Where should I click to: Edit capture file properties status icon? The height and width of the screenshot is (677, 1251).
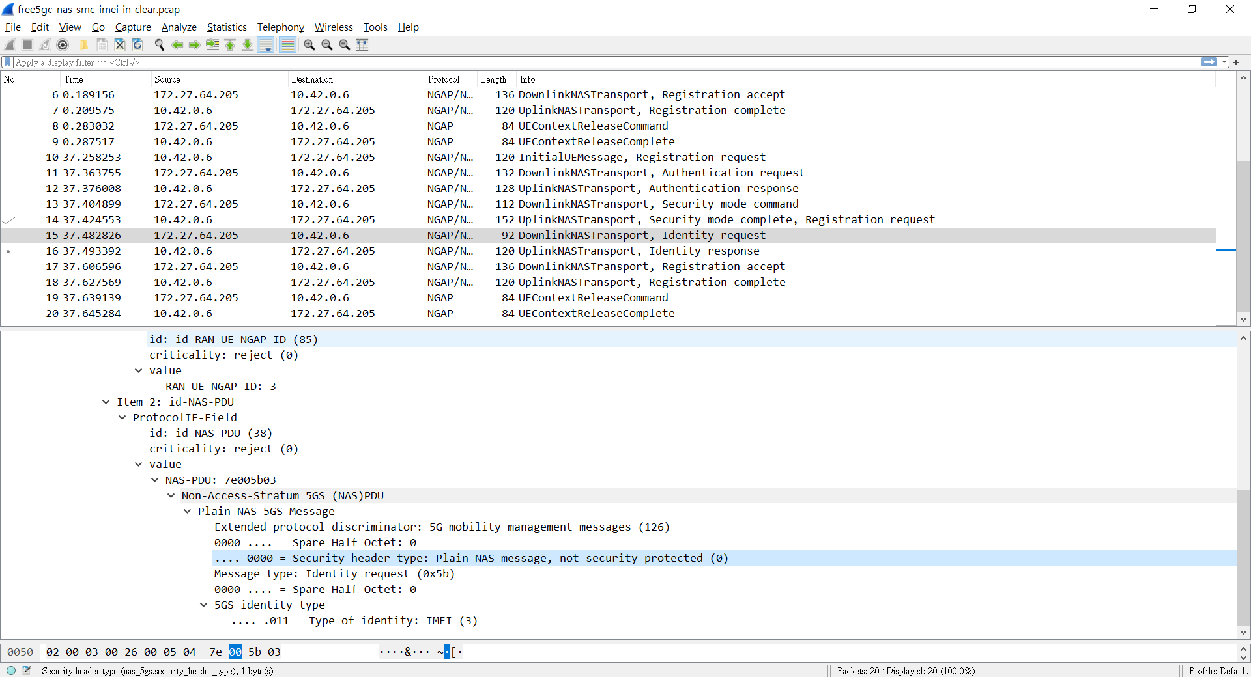[27, 670]
